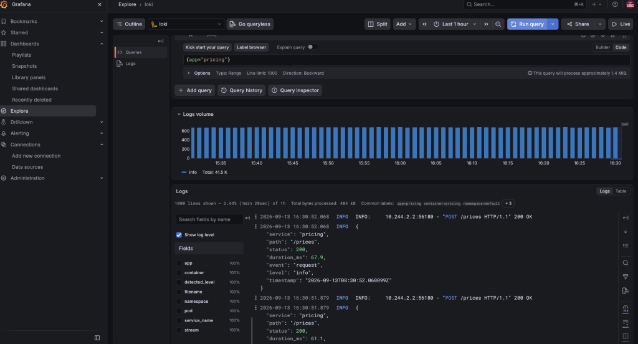Screen dimensions: 638x344
Task: Uncheck Show log level checkbox
Action: point(179,235)
